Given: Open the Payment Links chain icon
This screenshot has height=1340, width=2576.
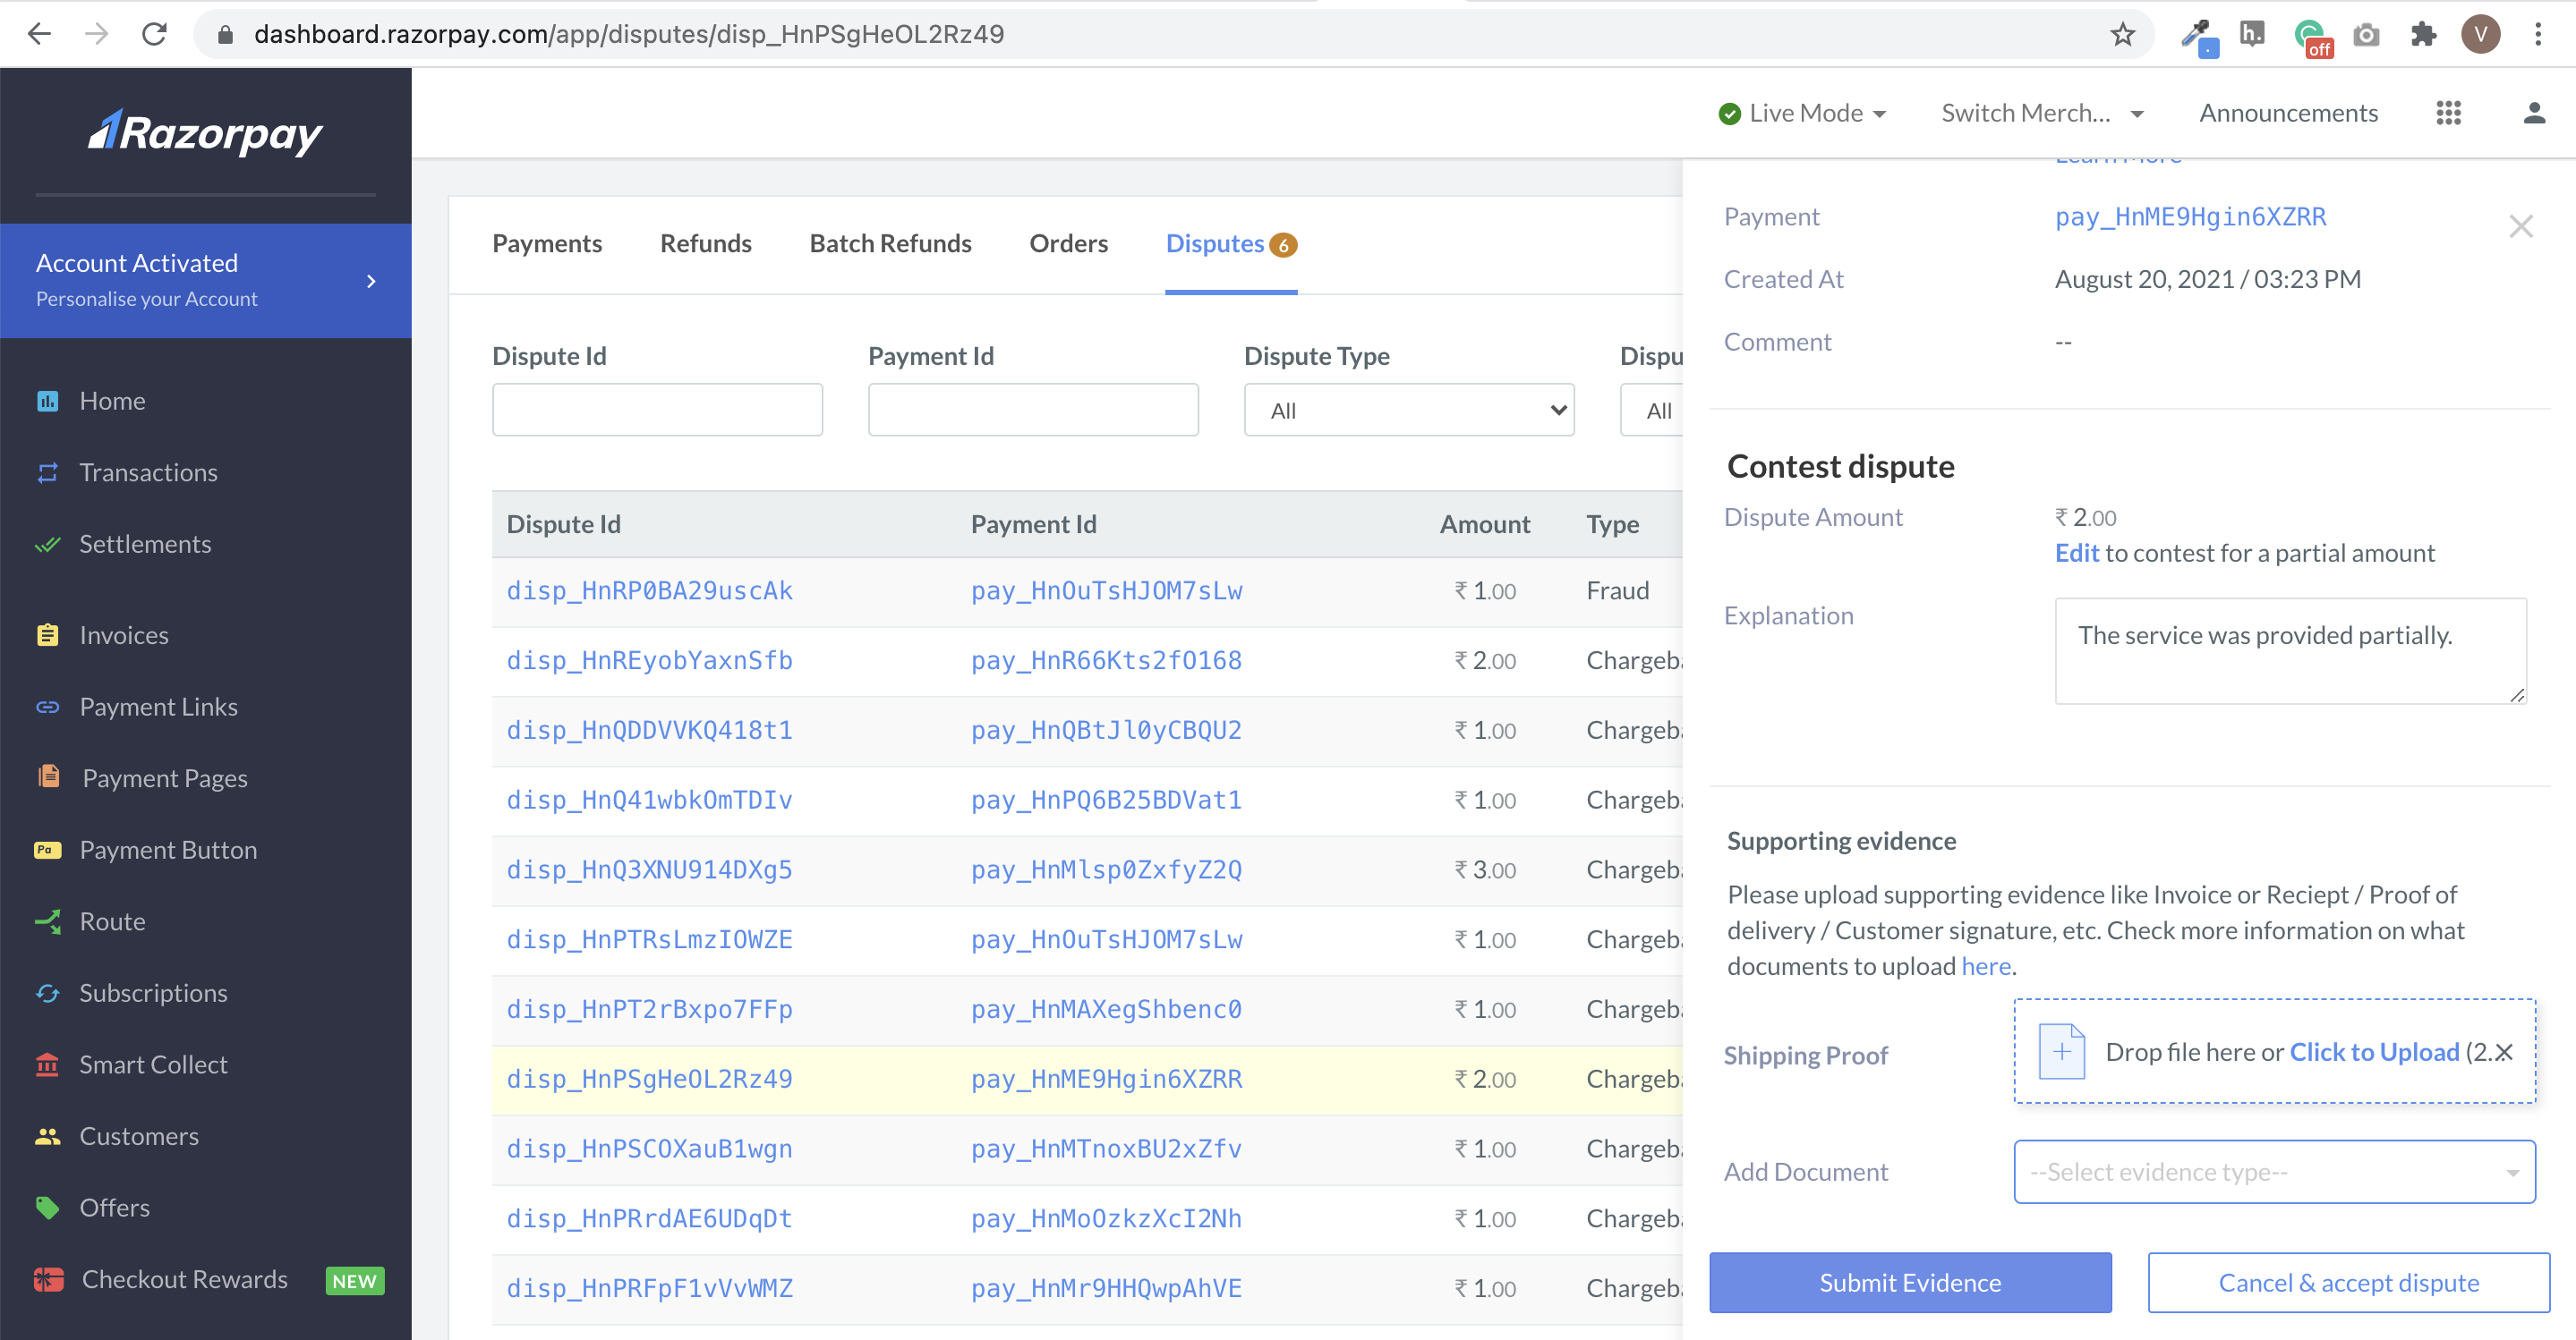Looking at the screenshot, I should [47, 707].
